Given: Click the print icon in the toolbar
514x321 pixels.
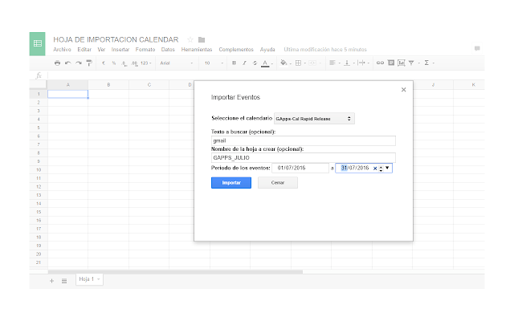Looking at the screenshot, I should [x=57, y=63].
